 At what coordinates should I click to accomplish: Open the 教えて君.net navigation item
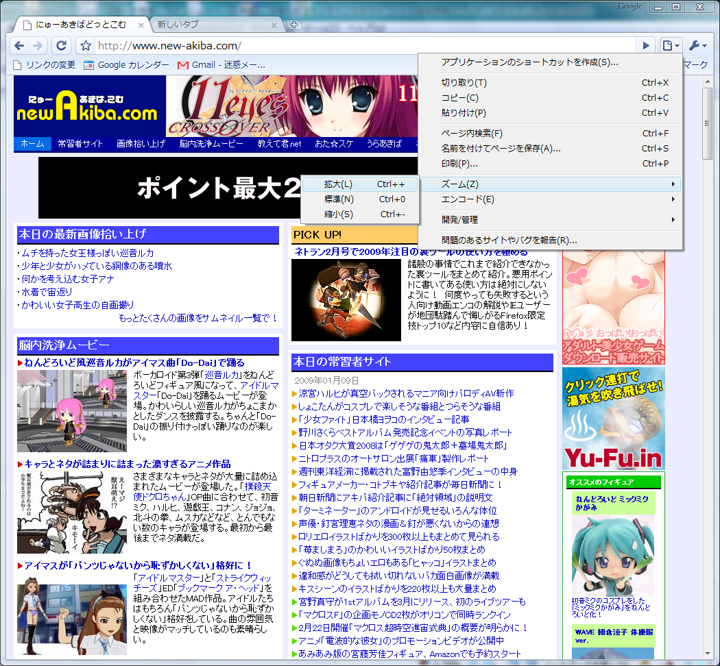click(279, 144)
